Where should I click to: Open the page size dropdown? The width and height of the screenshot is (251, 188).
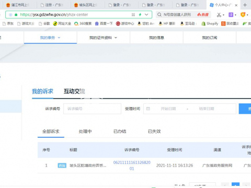[202, 185]
